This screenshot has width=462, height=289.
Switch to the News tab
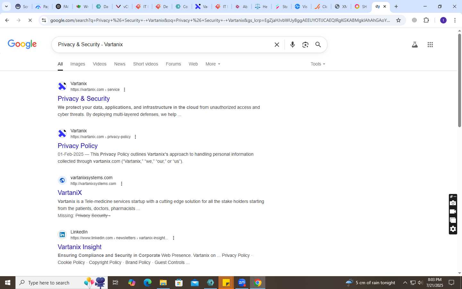(x=120, y=64)
